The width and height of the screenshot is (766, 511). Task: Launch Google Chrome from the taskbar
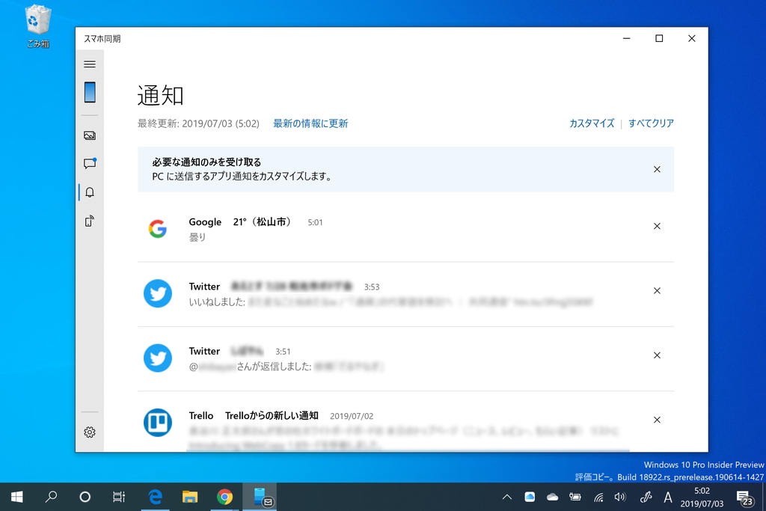click(224, 496)
